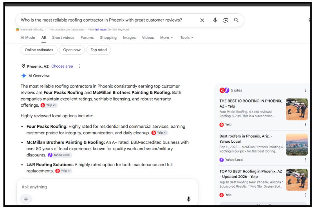Click the plus icon in the Ask anything box
The width and height of the screenshot is (314, 208).
(x=26, y=199)
